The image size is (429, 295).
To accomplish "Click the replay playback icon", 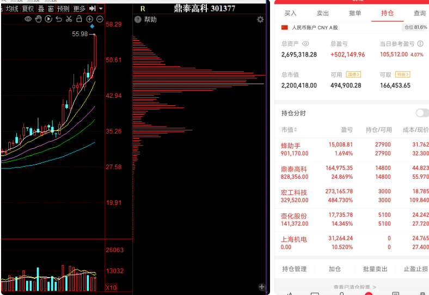I will [x=48, y=19].
